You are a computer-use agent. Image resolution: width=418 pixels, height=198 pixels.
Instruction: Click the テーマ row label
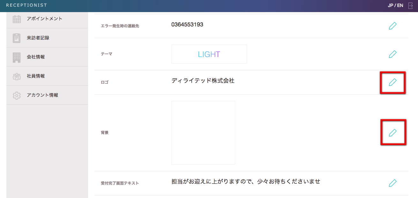click(x=107, y=54)
